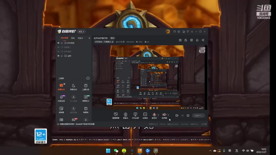Image resolution: width=276 pixels, height=155 pixels.
Task: Click the volume icon in the system tray
Action: coord(247,151)
